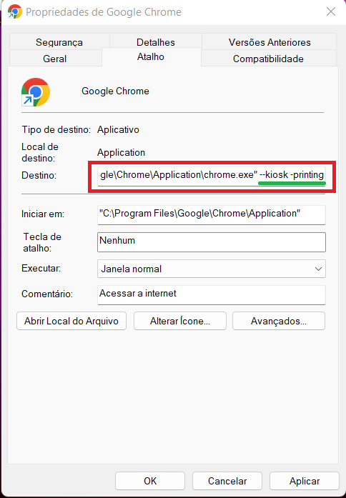Click the Executar label
This screenshot has height=498, width=346.
coord(41,268)
